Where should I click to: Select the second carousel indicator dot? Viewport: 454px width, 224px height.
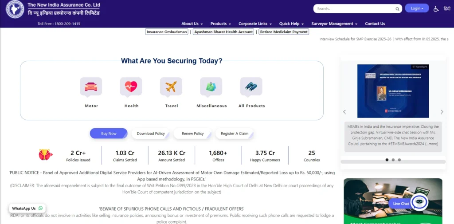coord(393,160)
